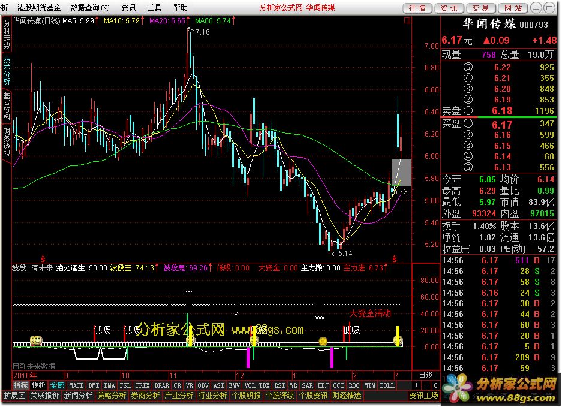Screen dimensions: 562x407
Task: Switch to 分时走势 side tab
Action: click(7, 34)
